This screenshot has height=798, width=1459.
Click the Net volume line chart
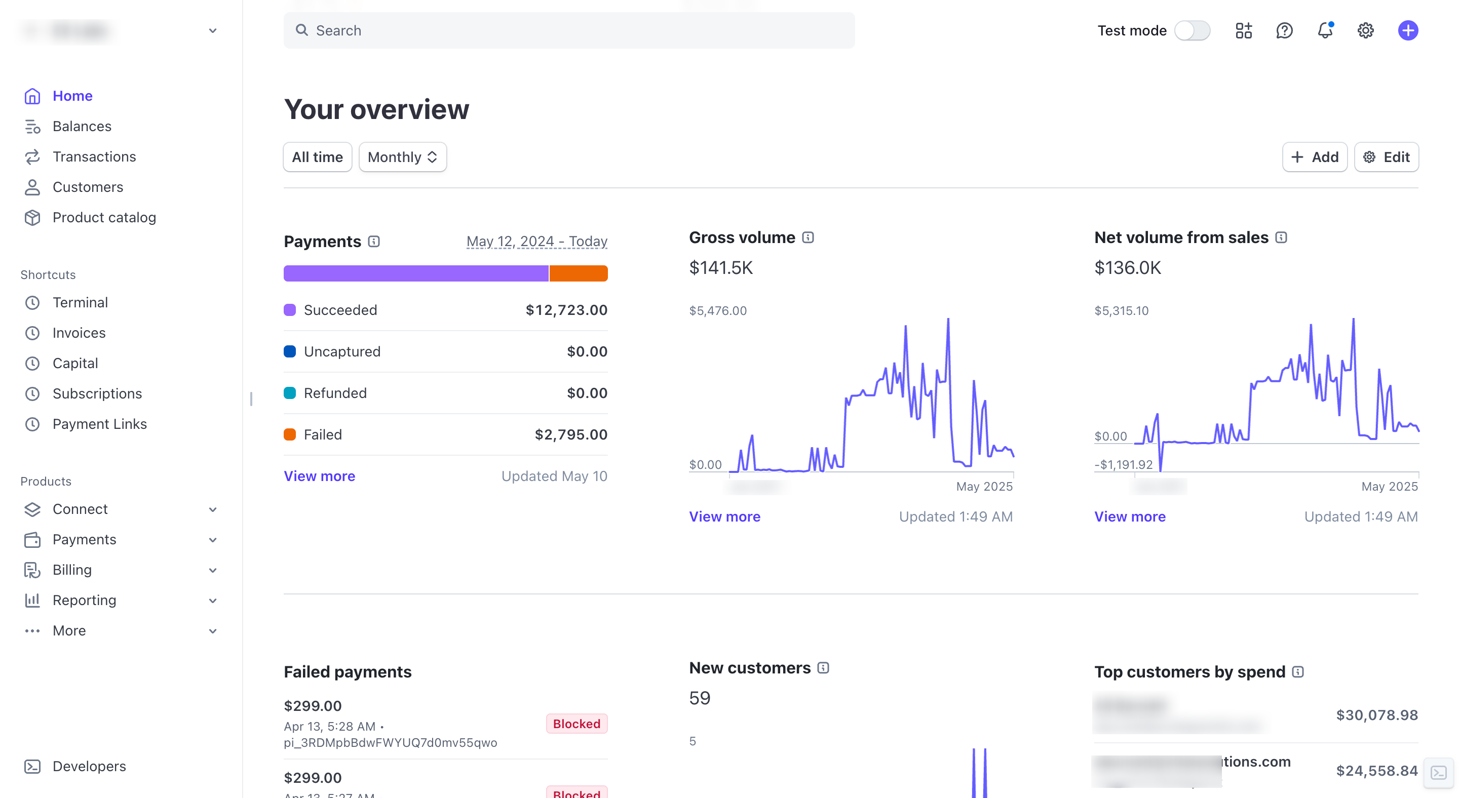pos(1277,394)
